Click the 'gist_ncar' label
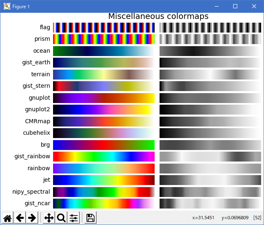Viewport: 264px width, 225px height. point(37,204)
